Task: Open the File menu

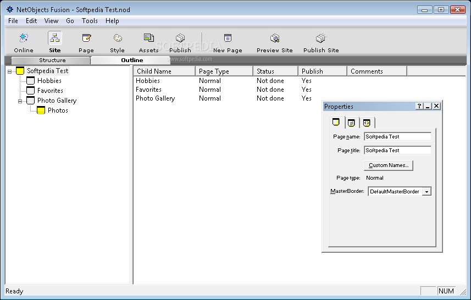Action: coord(13,21)
